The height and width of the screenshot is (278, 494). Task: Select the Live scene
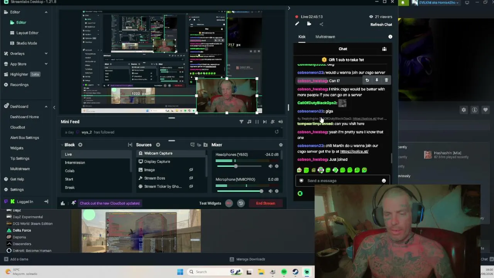coord(96,154)
